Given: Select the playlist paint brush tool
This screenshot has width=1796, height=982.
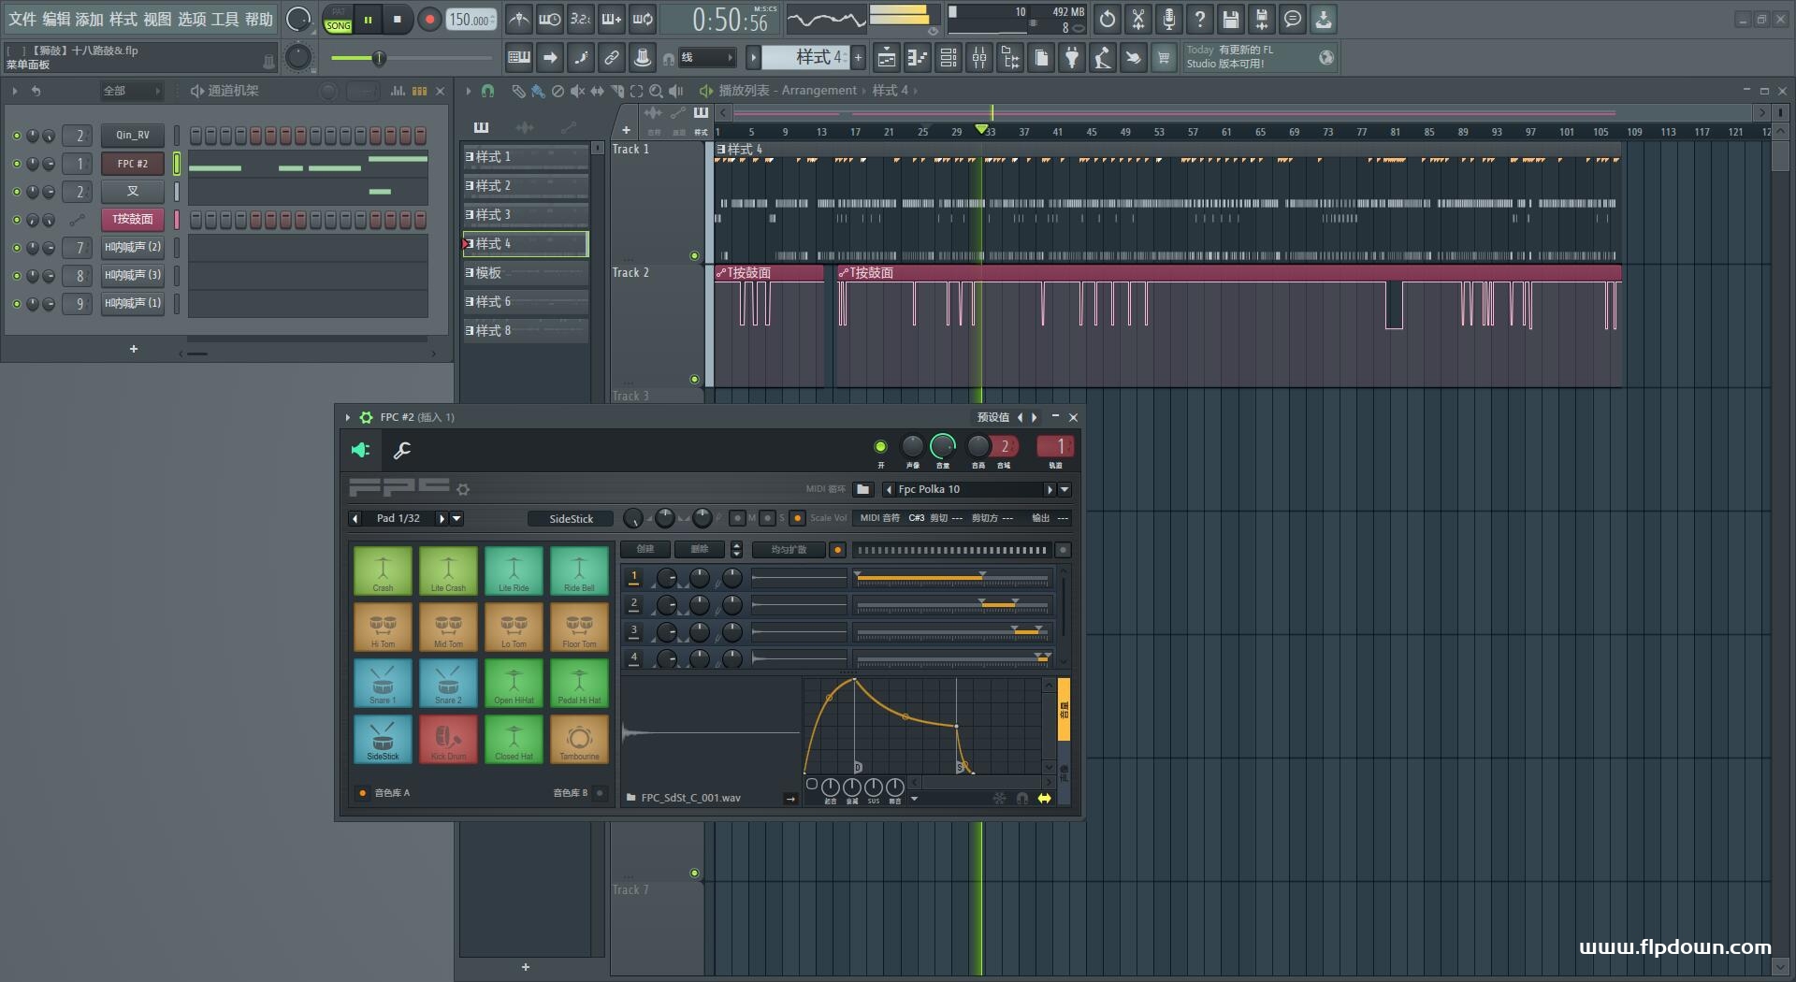Looking at the screenshot, I should point(538,91).
